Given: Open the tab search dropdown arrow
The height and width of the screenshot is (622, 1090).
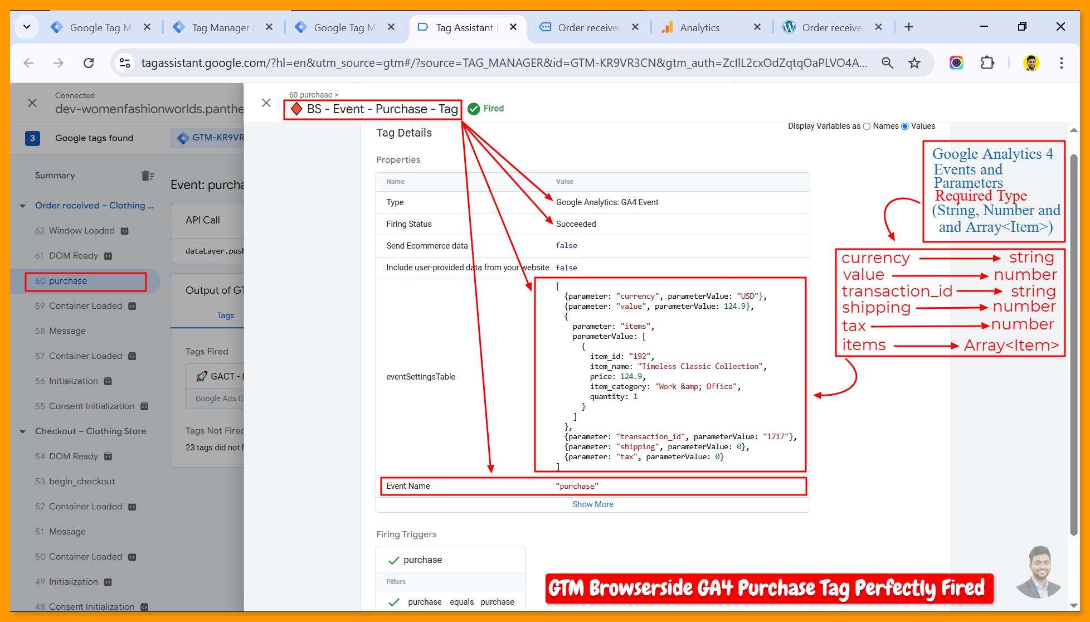Looking at the screenshot, I should click(x=27, y=27).
